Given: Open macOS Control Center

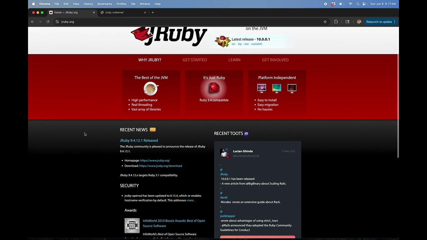Looking at the screenshot, I should pos(364,4).
